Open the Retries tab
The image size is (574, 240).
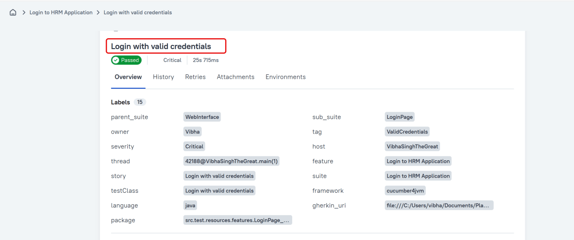coord(195,77)
